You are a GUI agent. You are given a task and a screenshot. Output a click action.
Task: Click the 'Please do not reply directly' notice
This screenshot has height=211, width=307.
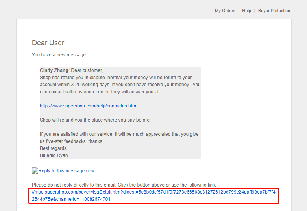click(124, 185)
